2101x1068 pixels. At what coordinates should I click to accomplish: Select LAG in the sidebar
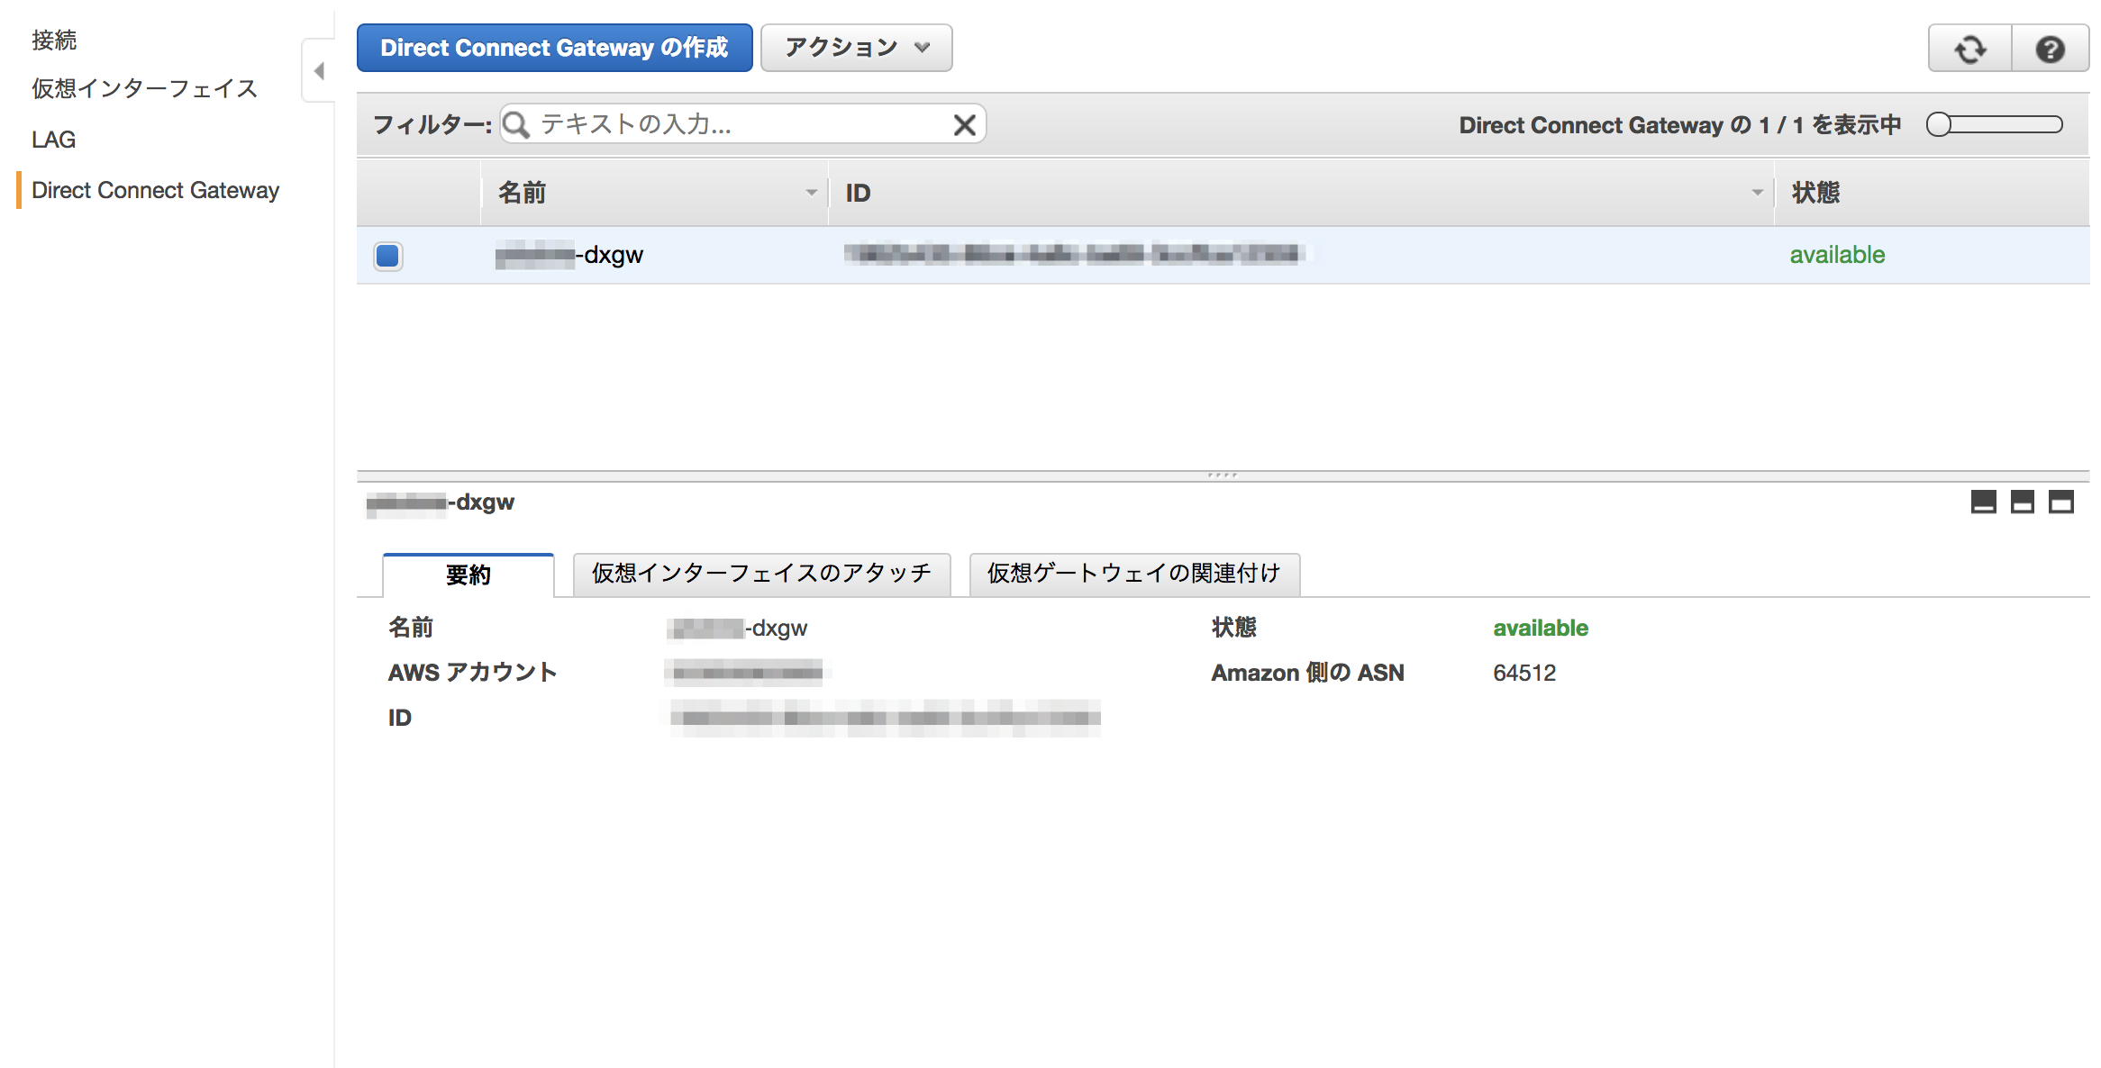click(x=53, y=139)
